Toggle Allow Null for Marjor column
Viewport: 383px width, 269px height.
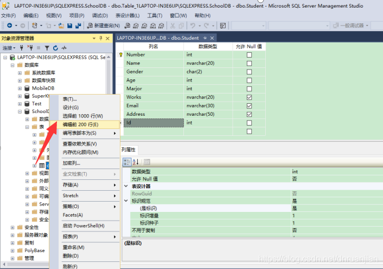point(249,89)
